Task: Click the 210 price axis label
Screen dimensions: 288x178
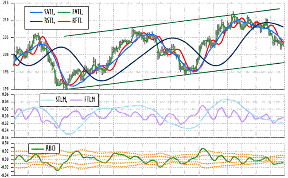Action: click(6, 20)
